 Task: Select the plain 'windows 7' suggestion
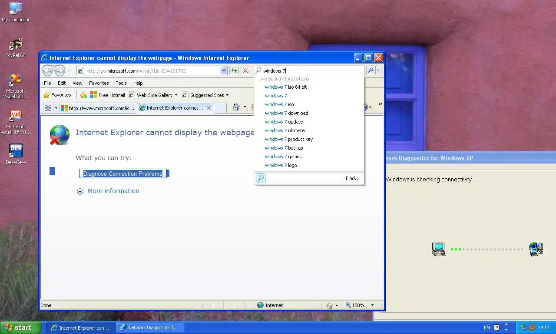[x=309, y=96]
